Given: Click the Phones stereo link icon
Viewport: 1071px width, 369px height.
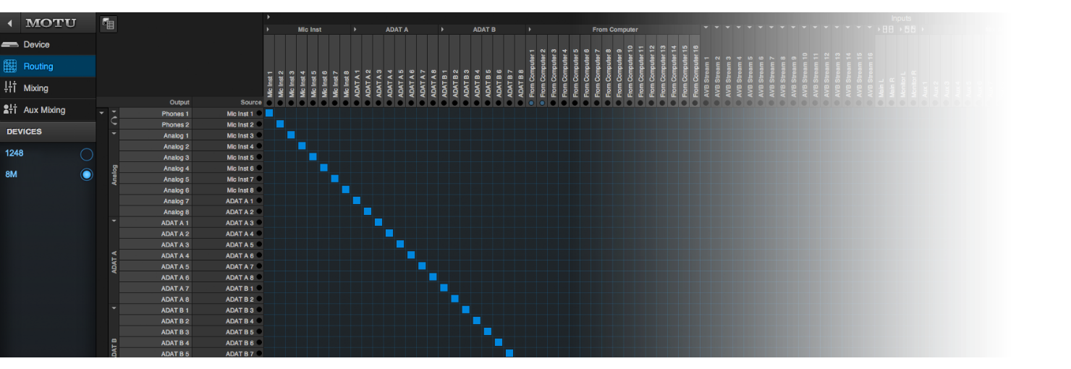Looking at the screenshot, I should 114,121.
